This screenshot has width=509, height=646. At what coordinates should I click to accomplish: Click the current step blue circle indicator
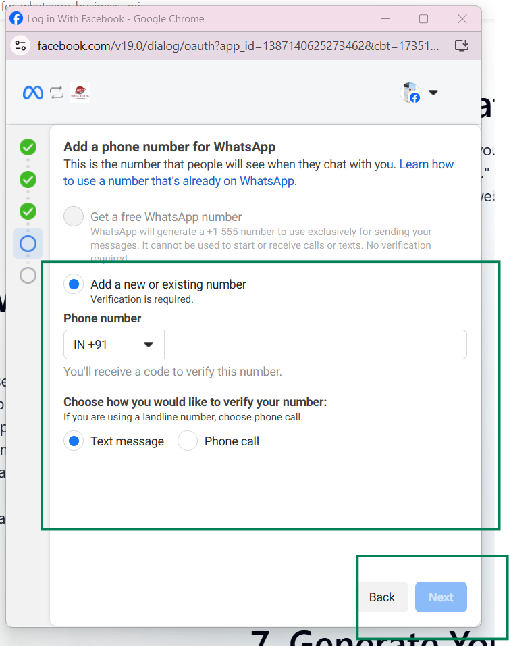point(28,243)
